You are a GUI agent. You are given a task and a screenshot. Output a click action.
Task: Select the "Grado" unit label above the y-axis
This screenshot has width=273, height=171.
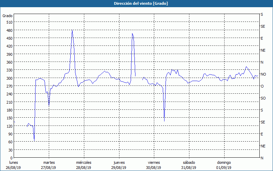point(8,16)
